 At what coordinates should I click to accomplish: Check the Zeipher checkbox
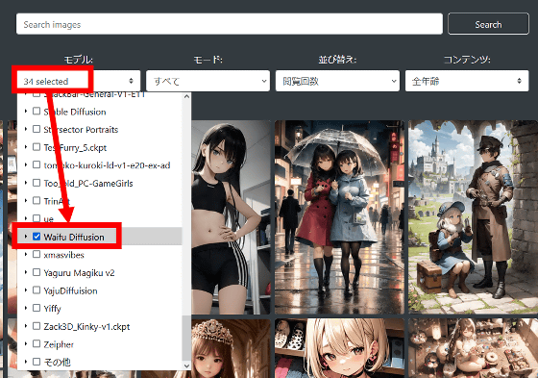[x=37, y=343]
